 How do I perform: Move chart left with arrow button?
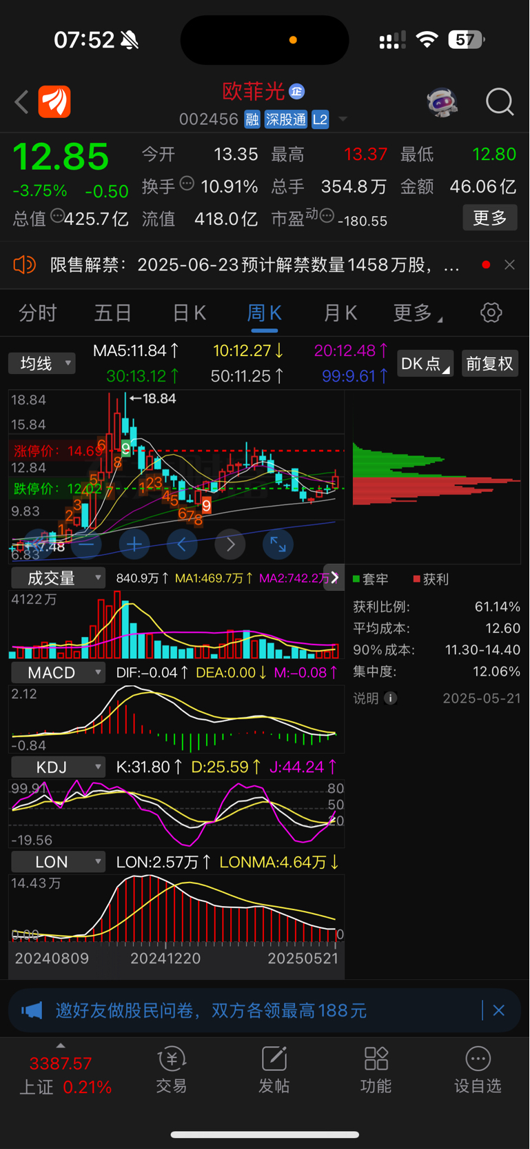click(x=182, y=544)
